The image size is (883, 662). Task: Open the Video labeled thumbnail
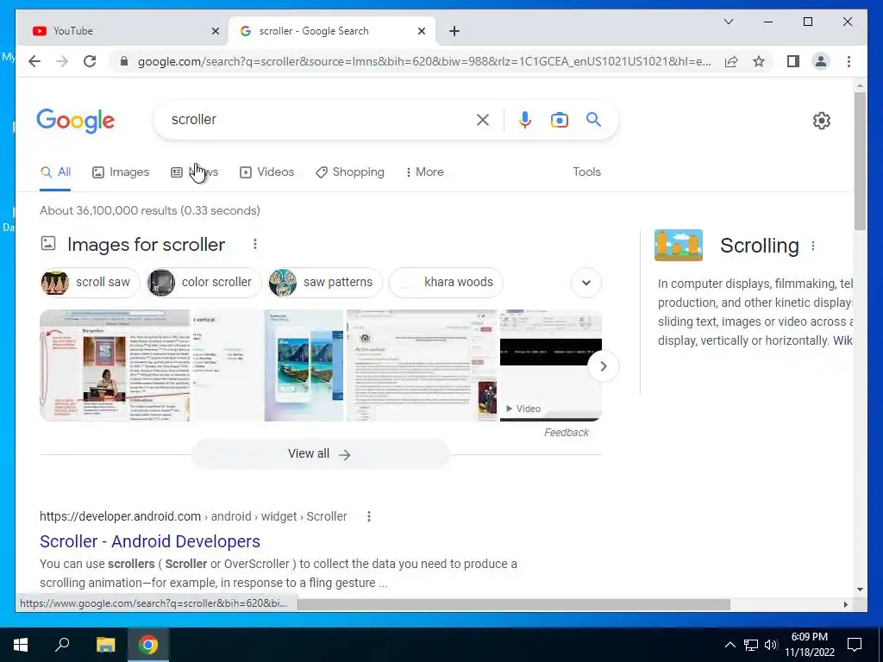550,365
